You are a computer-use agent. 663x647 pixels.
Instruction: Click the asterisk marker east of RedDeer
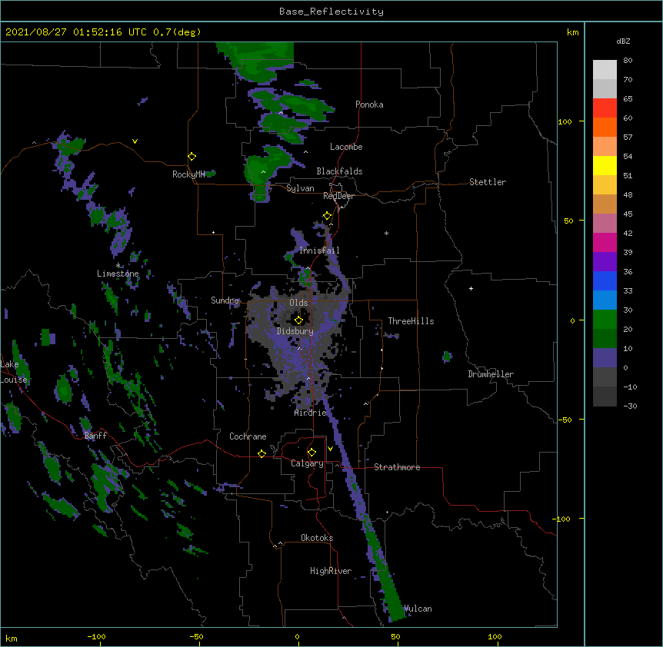[386, 234]
